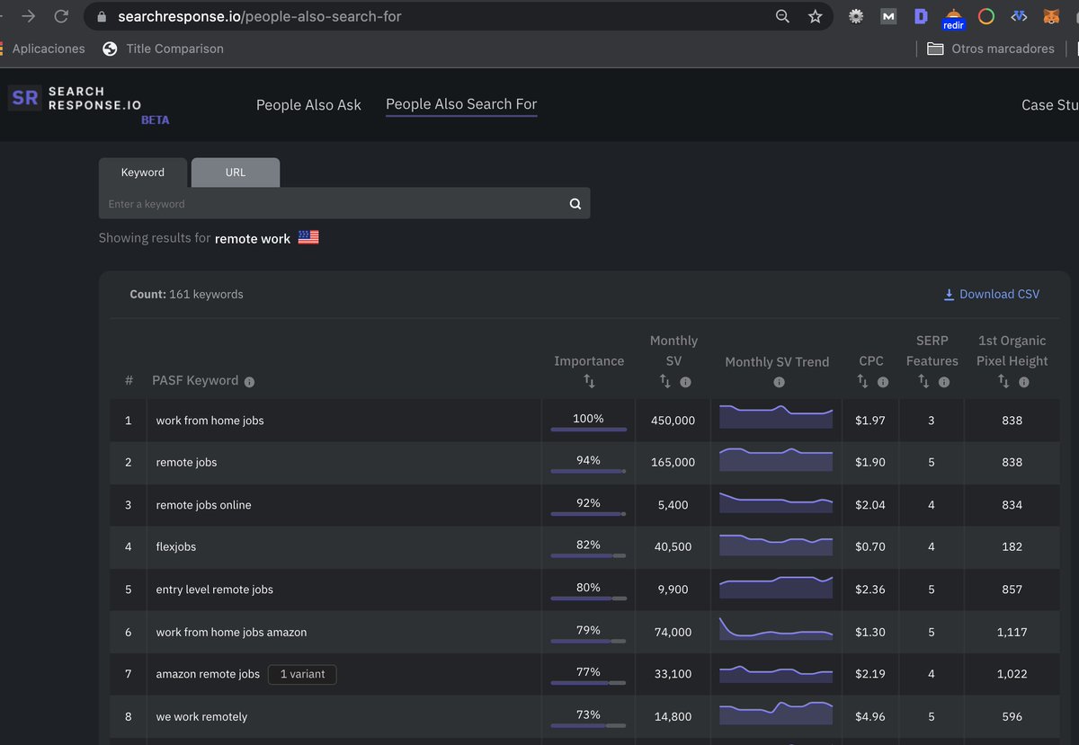Open People Also Search For page
This screenshot has width=1079, height=745.
click(x=461, y=104)
